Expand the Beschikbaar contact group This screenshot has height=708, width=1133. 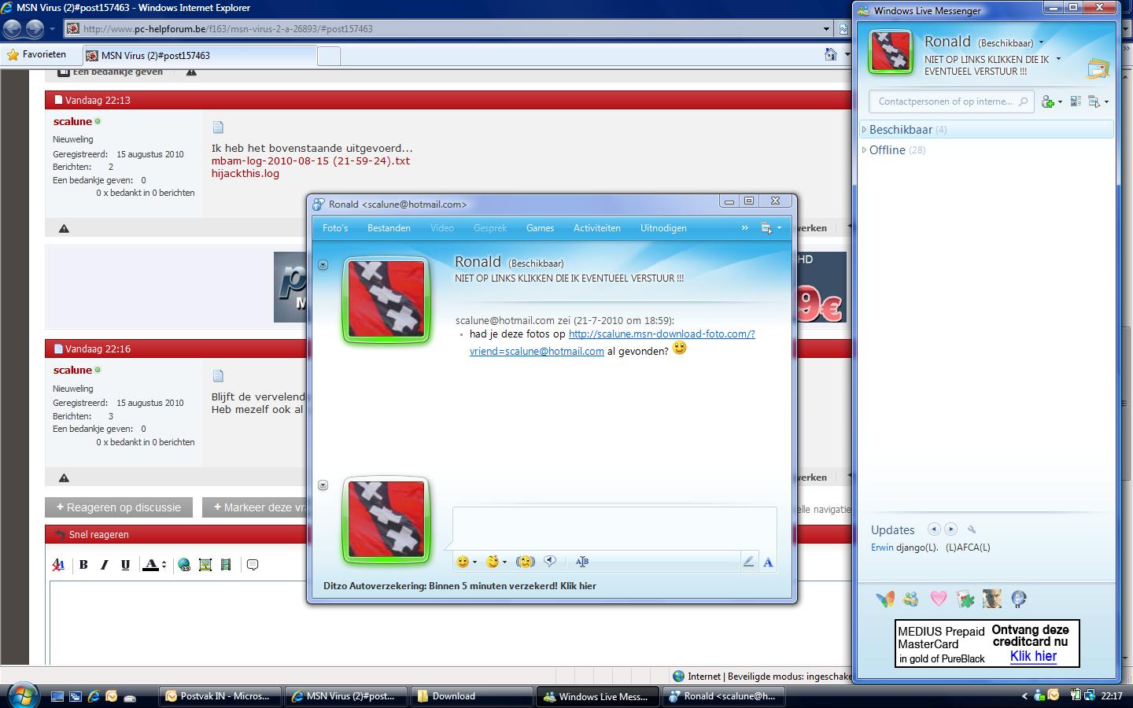click(864, 130)
